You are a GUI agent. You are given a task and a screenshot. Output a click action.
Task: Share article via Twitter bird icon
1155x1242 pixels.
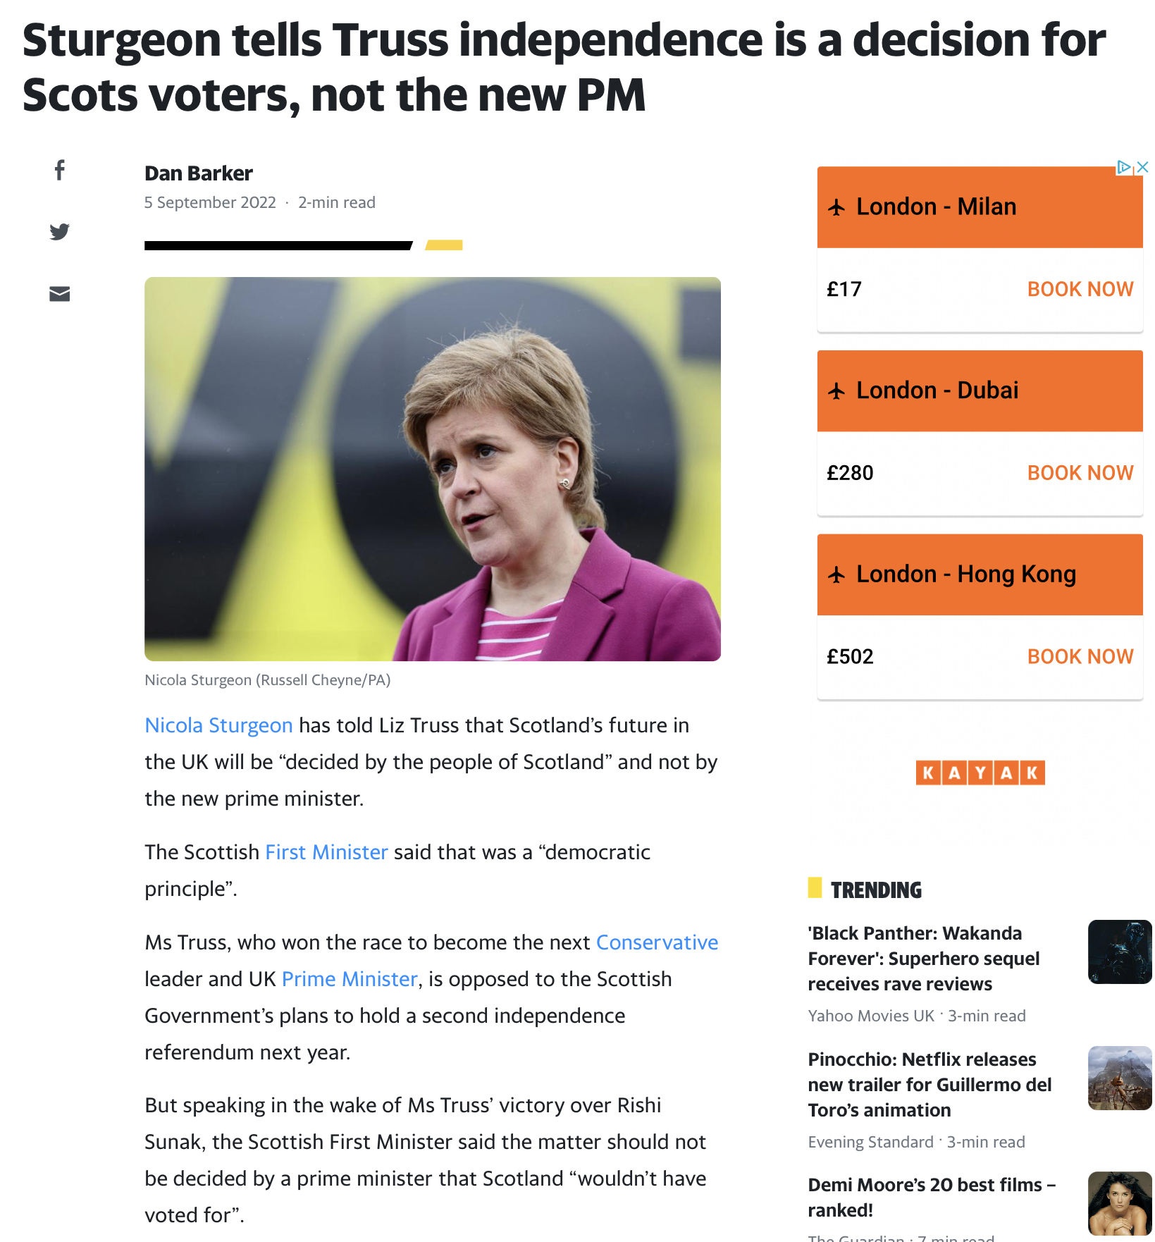[x=60, y=232]
